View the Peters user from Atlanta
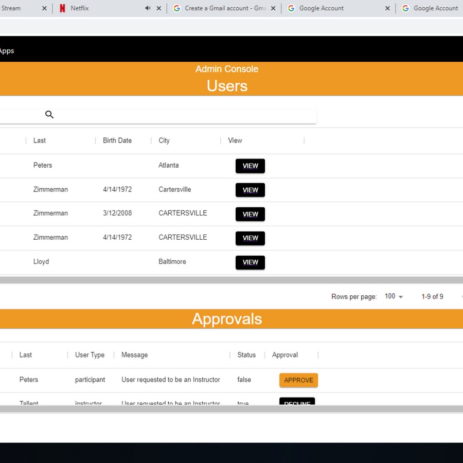This screenshot has width=463, height=463. pos(250,166)
